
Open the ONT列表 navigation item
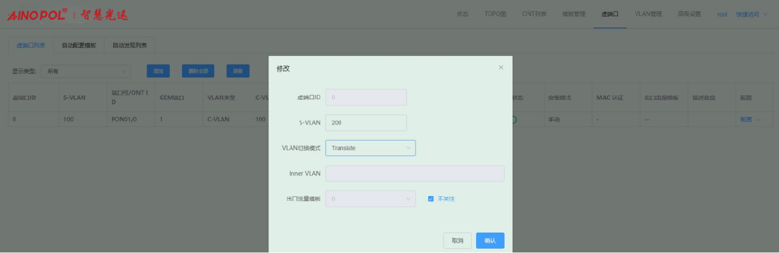[x=534, y=15]
